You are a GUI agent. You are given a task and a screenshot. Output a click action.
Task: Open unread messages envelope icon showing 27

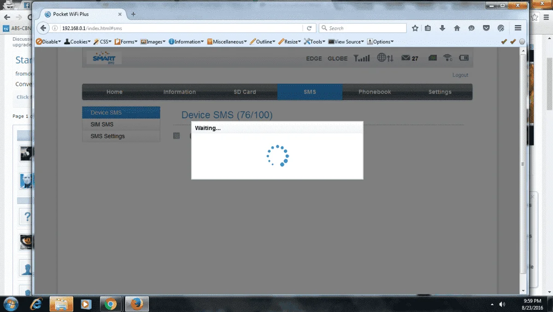[x=410, y=58]
